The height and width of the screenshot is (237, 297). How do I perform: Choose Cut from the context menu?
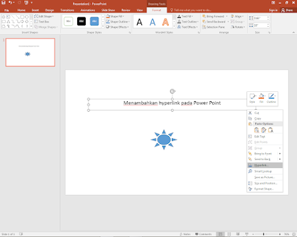tap(265, 113)
